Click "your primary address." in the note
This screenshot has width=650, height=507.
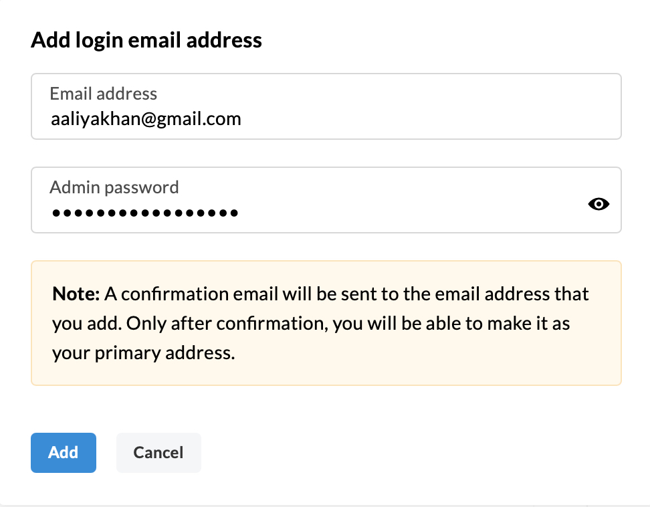(143, 353)
